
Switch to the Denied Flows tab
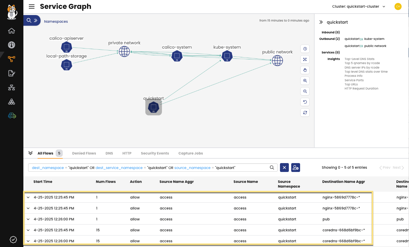[84, 153]
